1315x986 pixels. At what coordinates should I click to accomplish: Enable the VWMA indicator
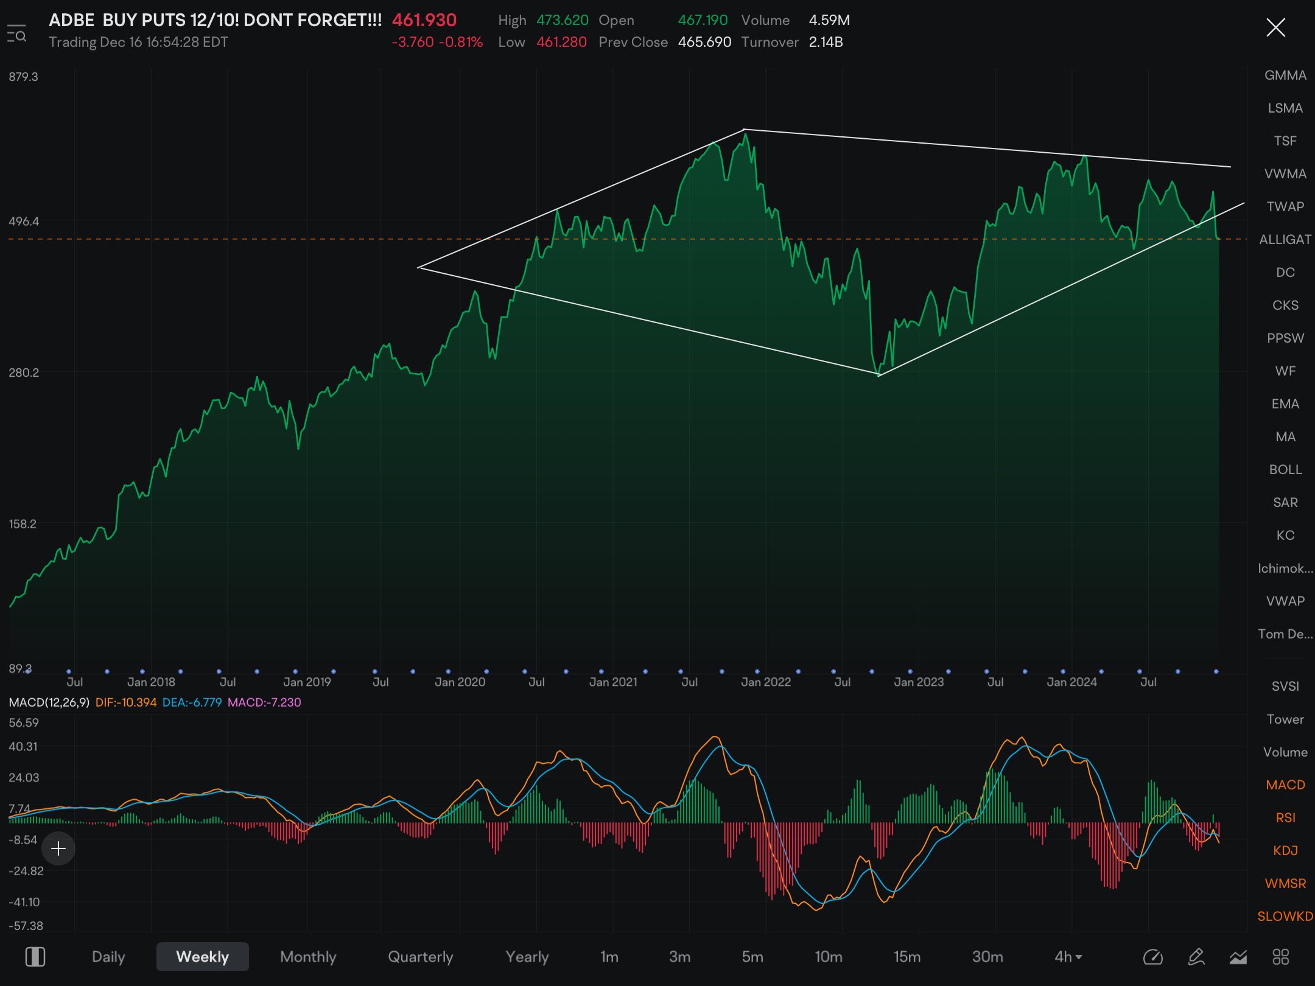pos(1285,174)
